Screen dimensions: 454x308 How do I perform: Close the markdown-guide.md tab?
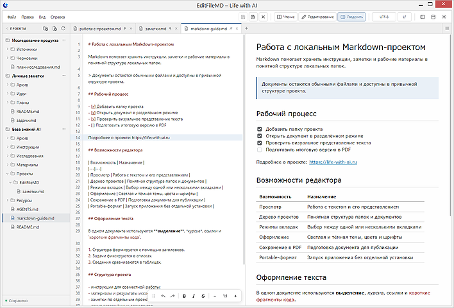tap(237, 28)
